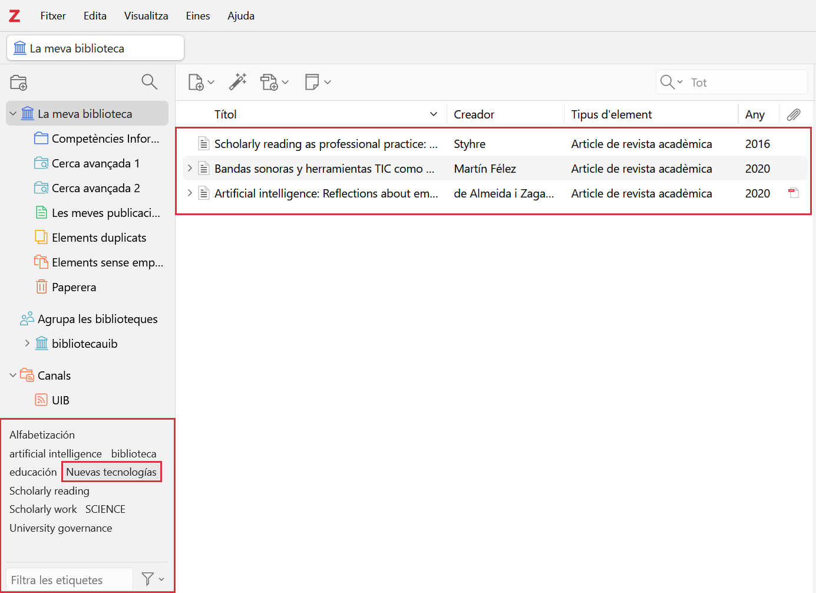The width and height of the screenshot is (816, 593).
Task: Filter by the Scholarly work tag
Action: coord(43,509)
